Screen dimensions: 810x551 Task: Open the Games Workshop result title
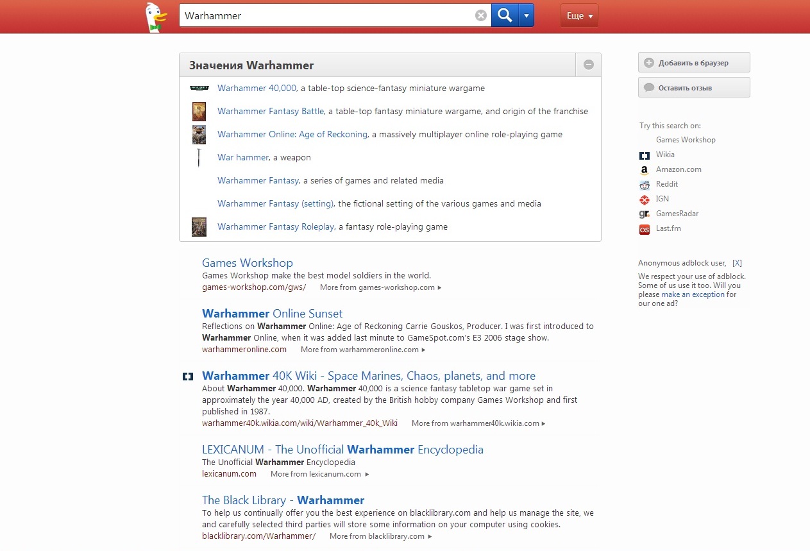click(247, 263)
